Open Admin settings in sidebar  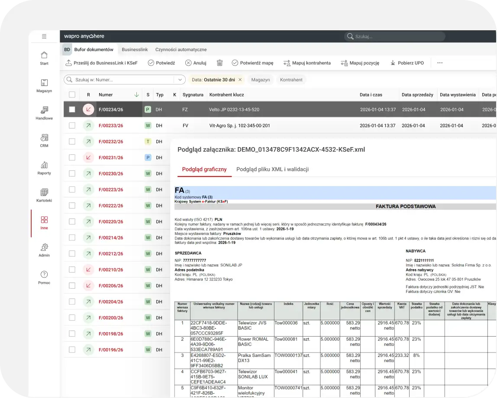(x=44, y=250)
